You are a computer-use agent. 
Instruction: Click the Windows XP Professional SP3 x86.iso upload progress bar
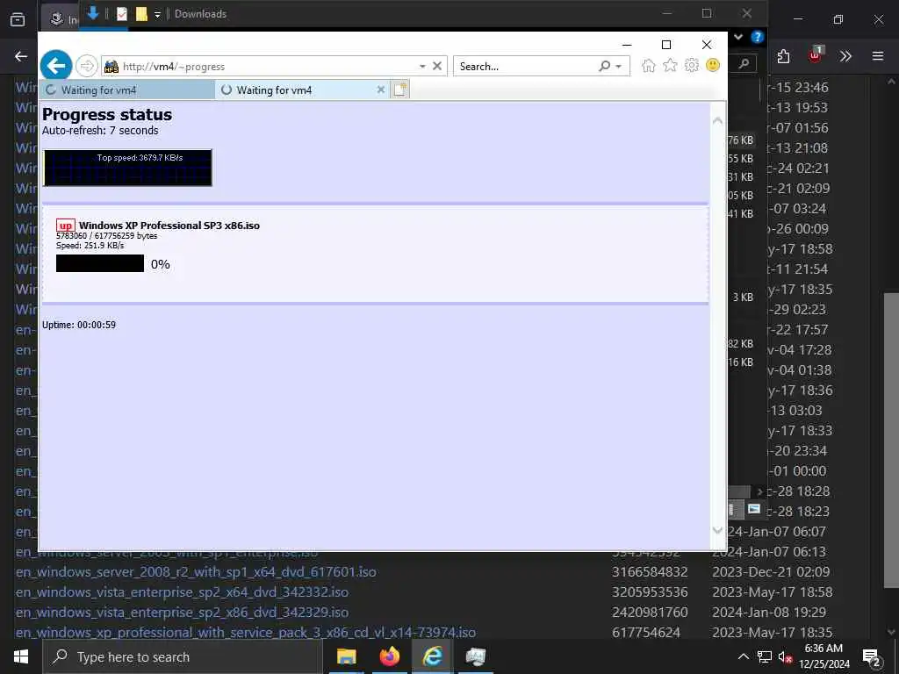point(100,263)
